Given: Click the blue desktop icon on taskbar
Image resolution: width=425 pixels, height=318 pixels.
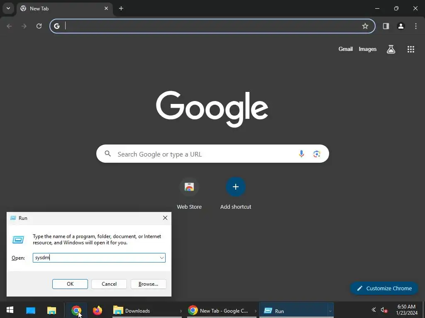Looking at the screenshot, I should click(31, 311).
